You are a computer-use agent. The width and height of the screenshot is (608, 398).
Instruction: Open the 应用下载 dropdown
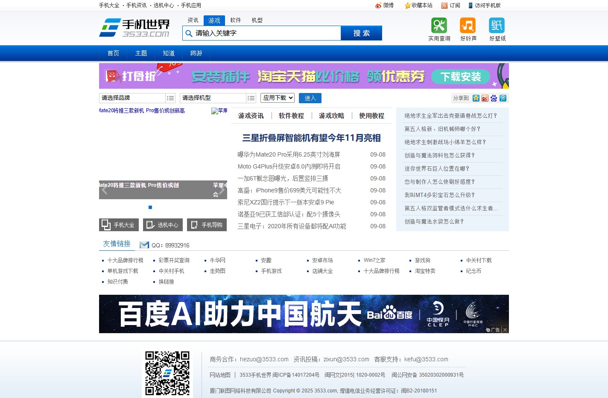(x=278, y=98)
